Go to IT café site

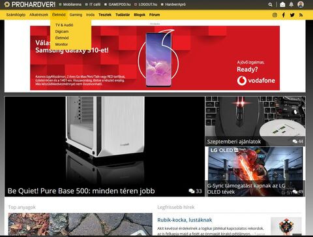95,5
